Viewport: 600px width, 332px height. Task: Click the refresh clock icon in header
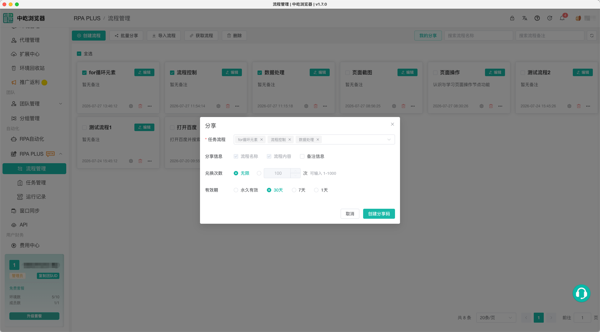tap(550, 18)
